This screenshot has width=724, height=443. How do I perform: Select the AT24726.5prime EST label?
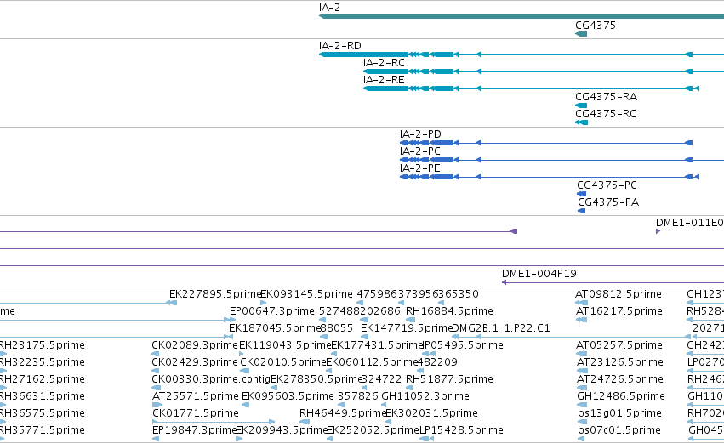[x=620, y=380]
